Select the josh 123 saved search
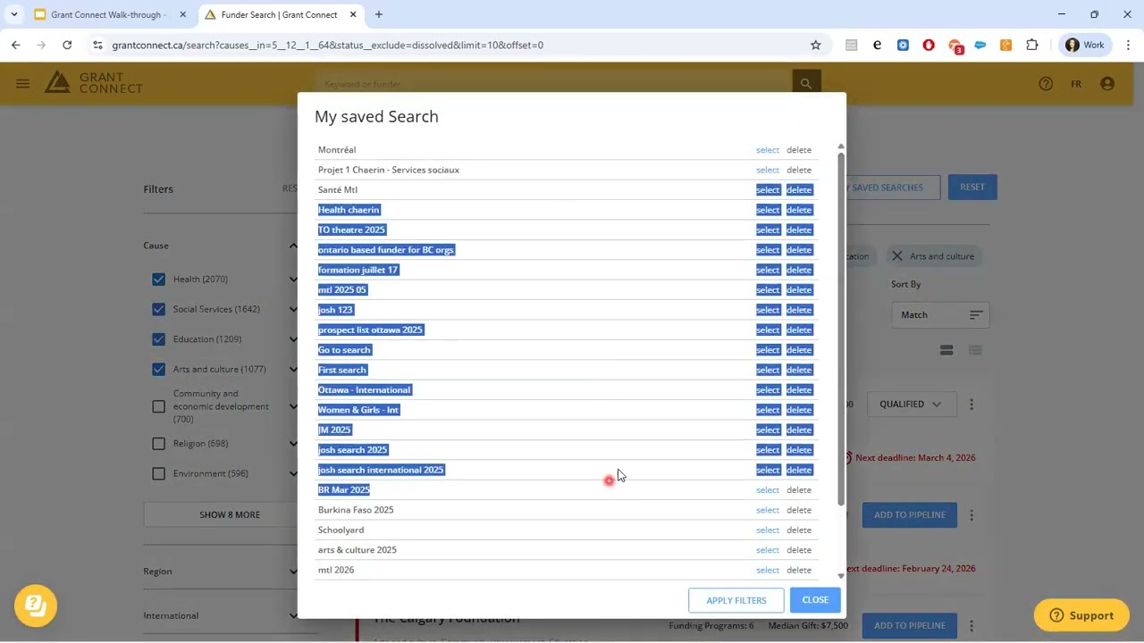 (x=768, y=310)
